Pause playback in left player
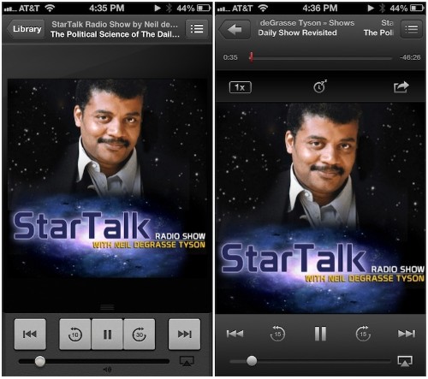Image resolution: width=428 pixels, height=379 pixels. coord(107,335)
